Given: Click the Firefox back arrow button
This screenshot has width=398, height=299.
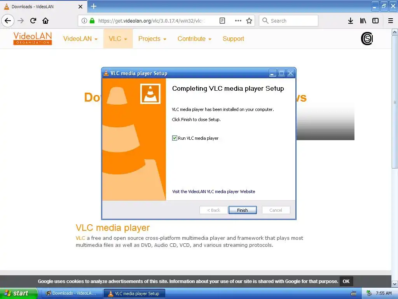Looking at the screenshot, I should 8,21.
